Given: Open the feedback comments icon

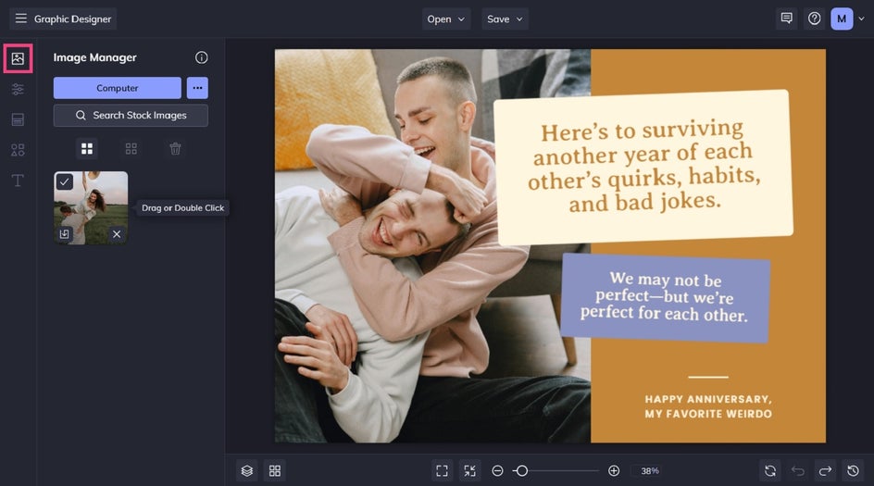Looking at the screenshot, I should click(x=786, y=19).
